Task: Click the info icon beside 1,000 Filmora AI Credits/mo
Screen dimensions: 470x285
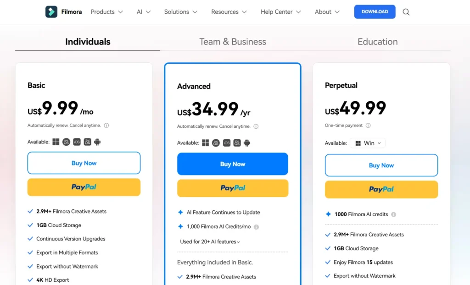Action: [x=256, y=227]
